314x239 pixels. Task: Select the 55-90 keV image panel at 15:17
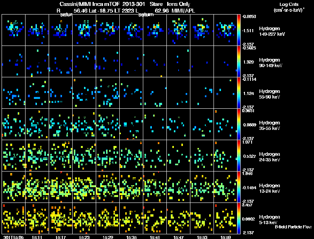point(61,93)
